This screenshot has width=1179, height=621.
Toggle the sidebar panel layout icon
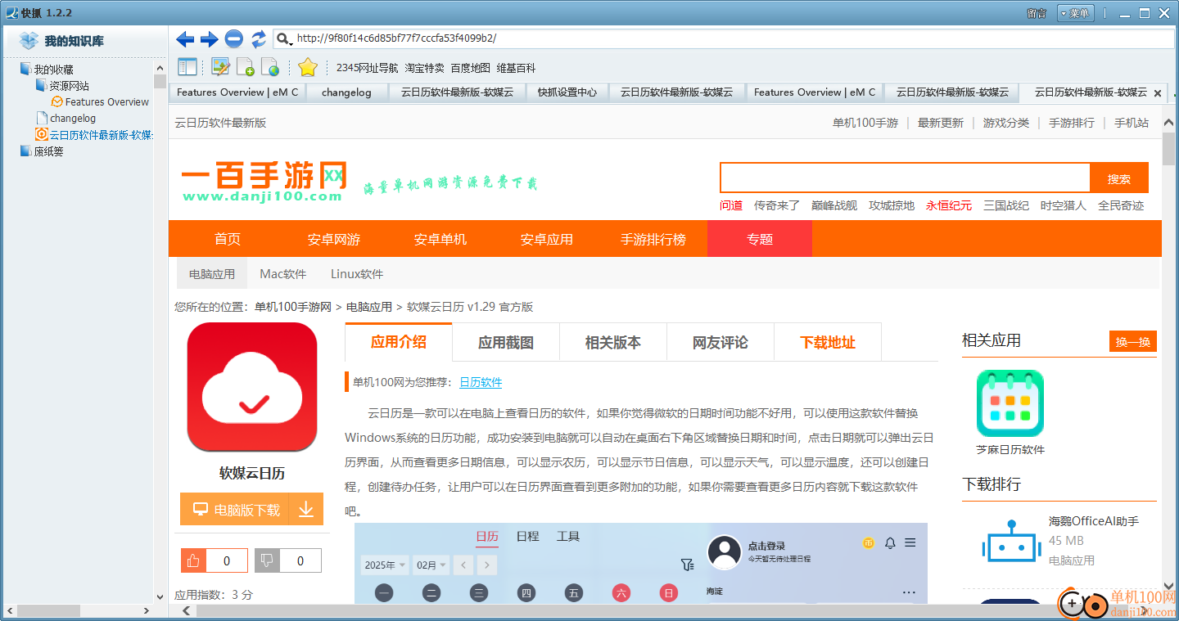pos(187,67)
